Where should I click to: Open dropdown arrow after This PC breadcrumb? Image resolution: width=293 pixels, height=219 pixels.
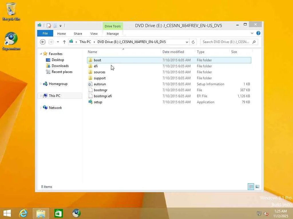pyautogui.click(x=94, y=42)
